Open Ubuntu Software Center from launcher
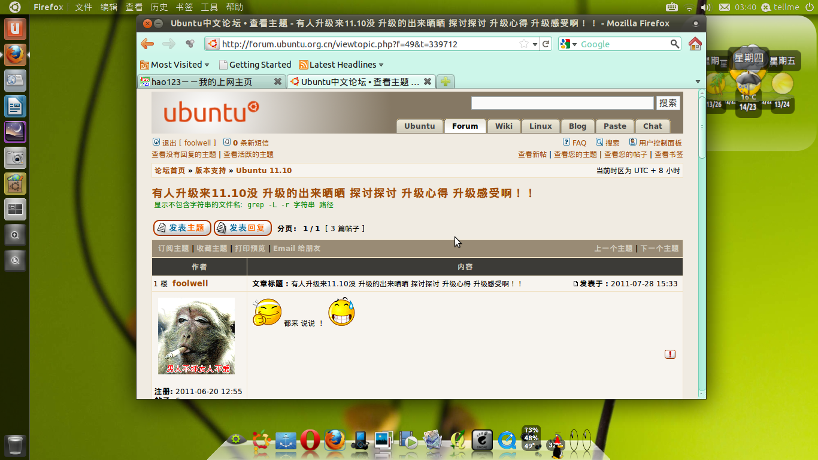Screen dimensions: 818x460 point(15,183)
